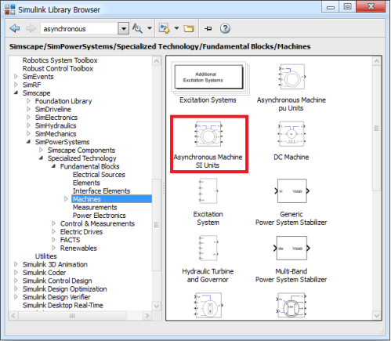Select Electrical Sources library
The image size is (391, 341).
tap(99, 175)
